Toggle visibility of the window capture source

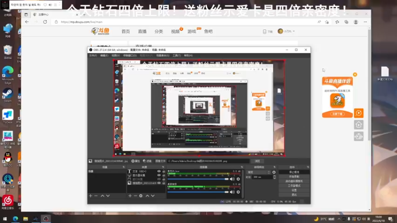pos(159,179)
